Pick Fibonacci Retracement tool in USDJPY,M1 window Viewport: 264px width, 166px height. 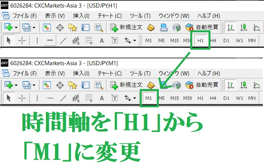click(x=89, y=98)
